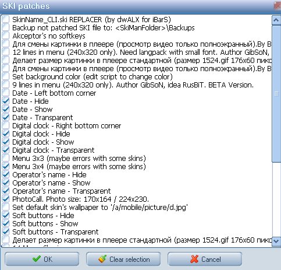281x270 pixels.
Task: Click the vertical scrollbar thumb
Action: pos(276,94)
